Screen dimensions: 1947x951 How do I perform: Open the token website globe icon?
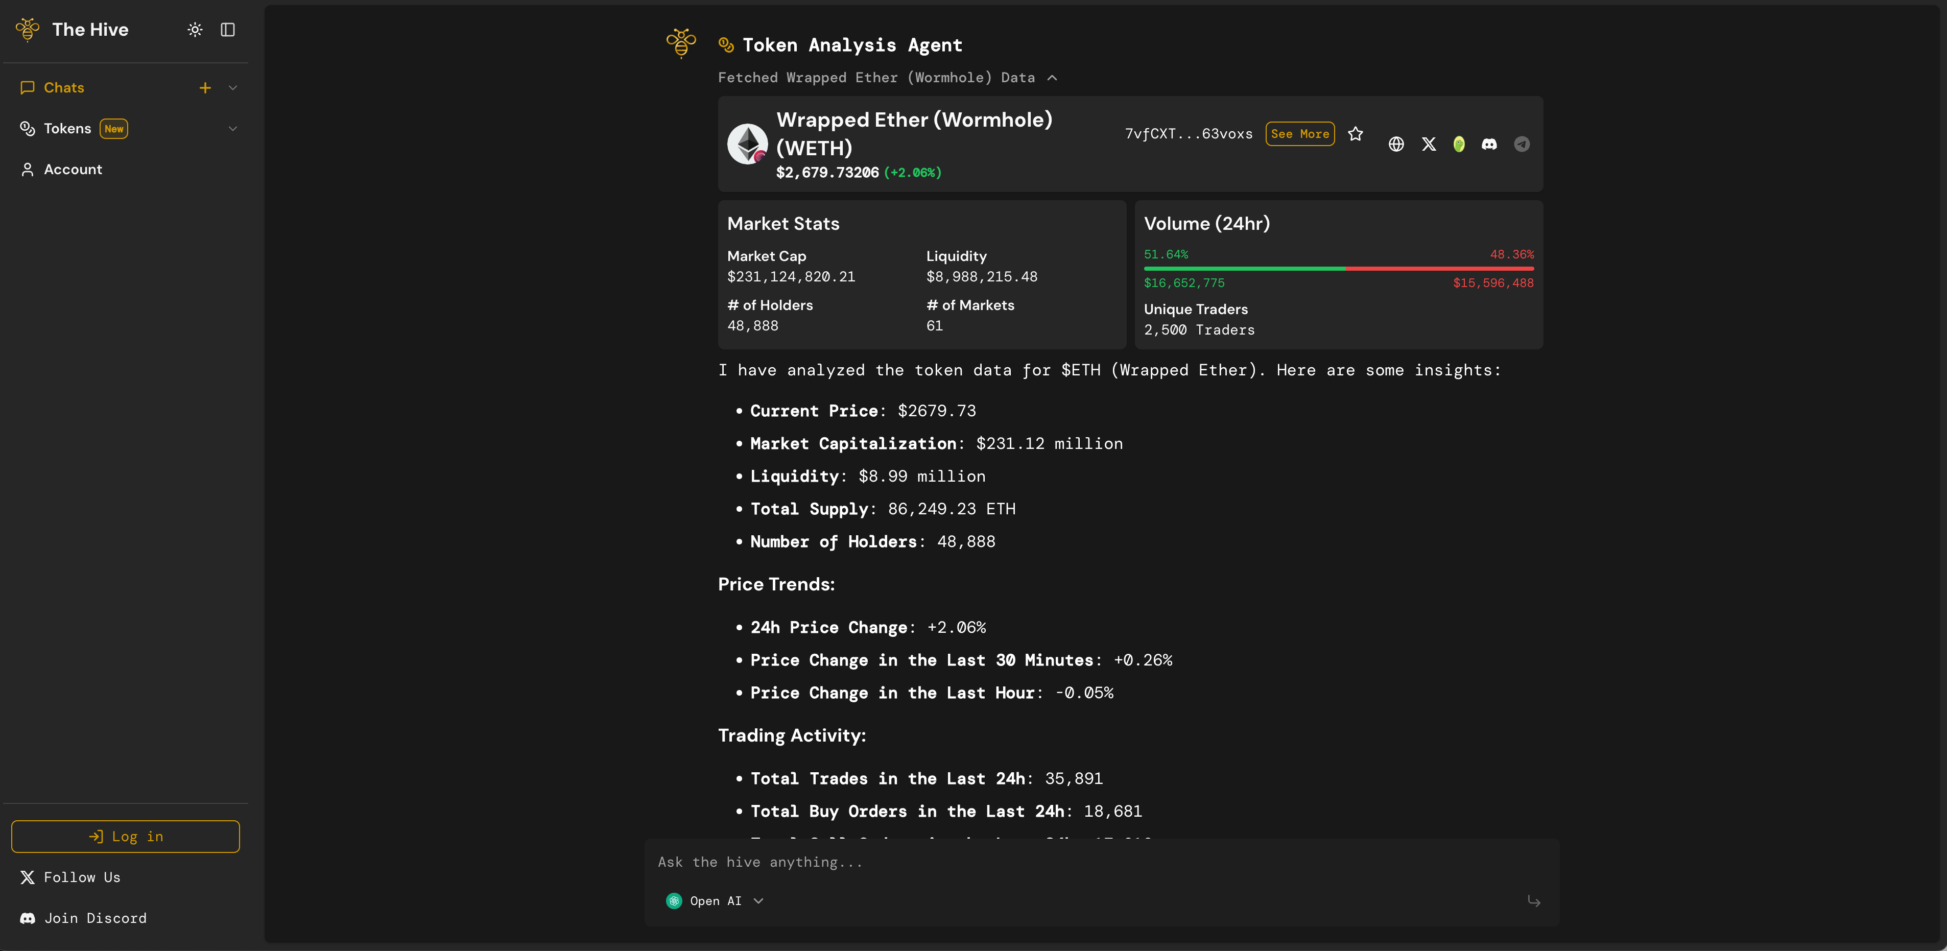[x=1396, y=145]
